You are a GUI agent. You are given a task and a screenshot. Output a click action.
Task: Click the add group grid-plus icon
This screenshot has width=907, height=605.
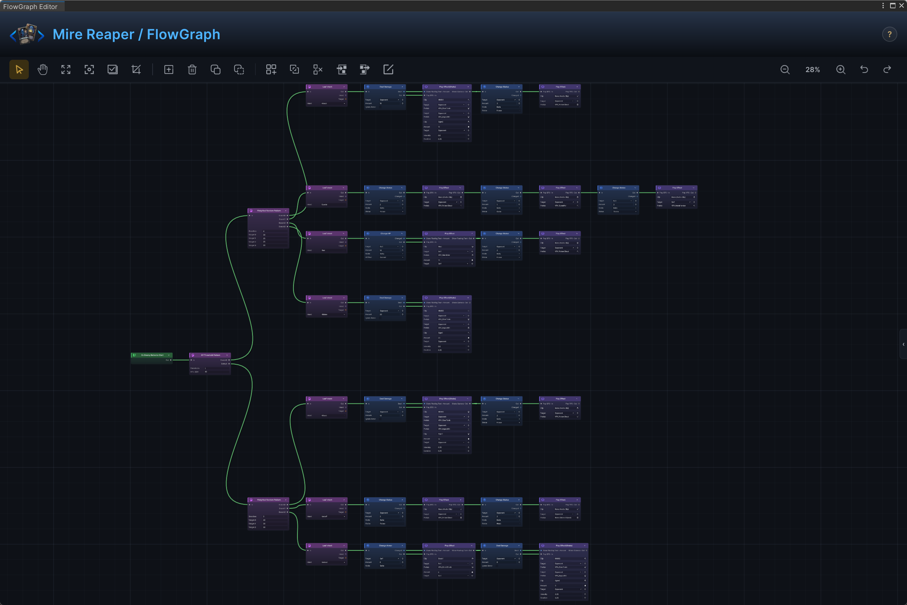click(x=271, y=70)
